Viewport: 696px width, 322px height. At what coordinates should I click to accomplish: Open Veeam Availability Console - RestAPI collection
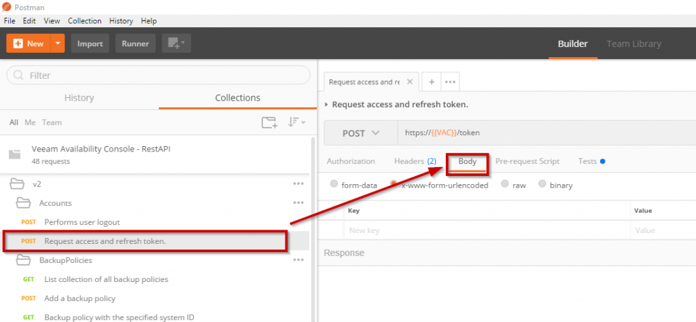point(156,154)
